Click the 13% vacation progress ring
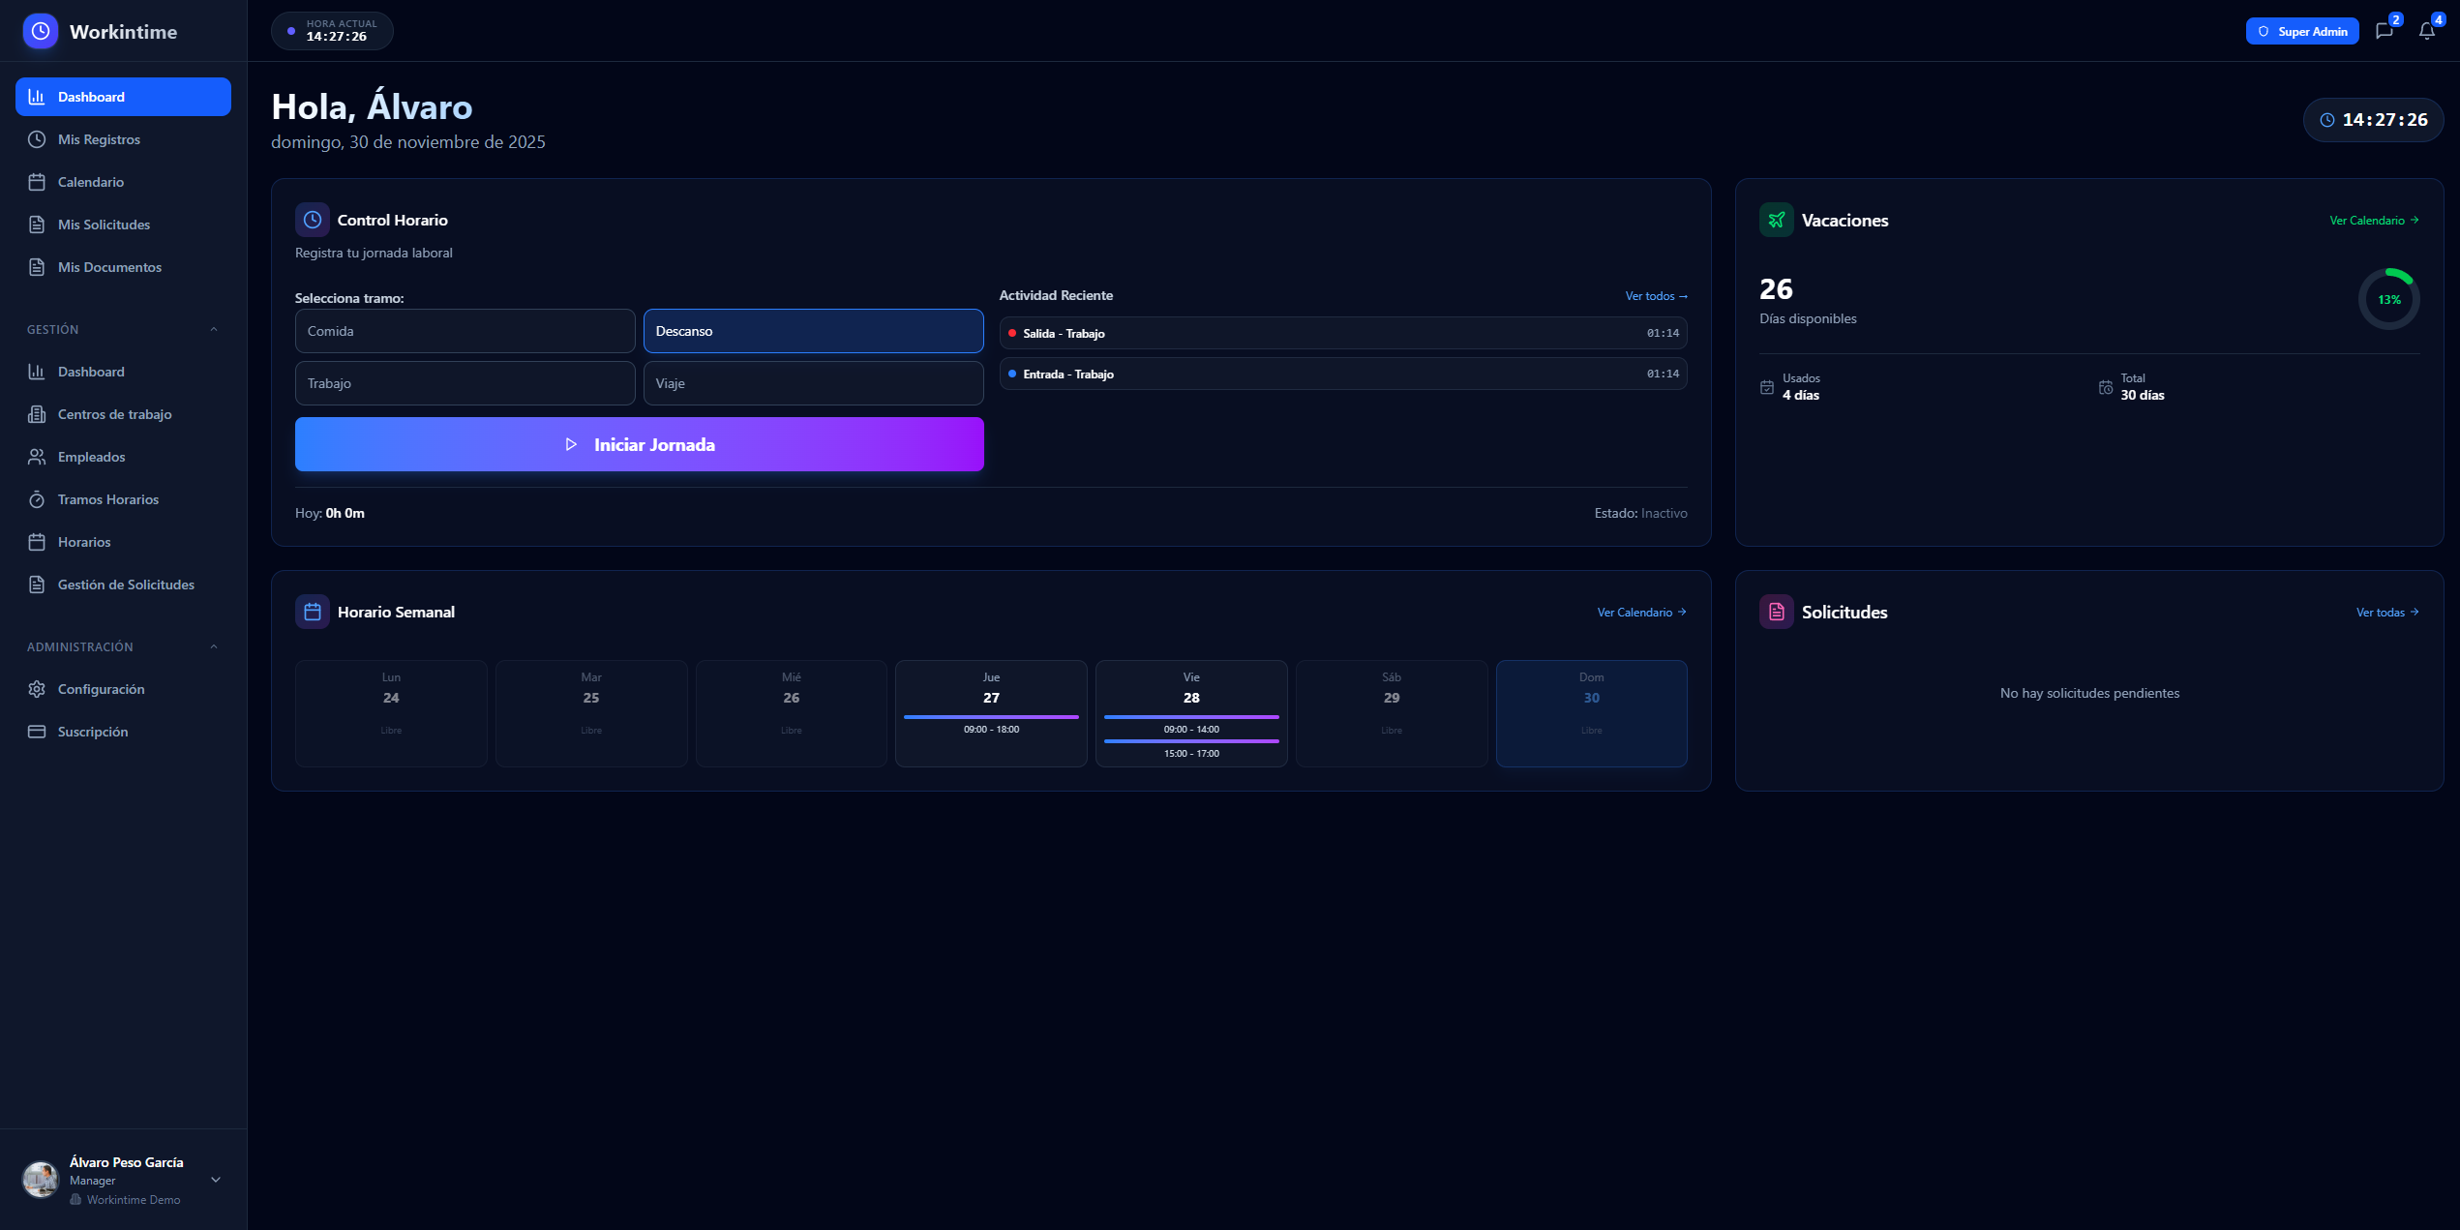This screenshot has height=1230, width=2460. pyautogui.click(x=2387, y=298)
